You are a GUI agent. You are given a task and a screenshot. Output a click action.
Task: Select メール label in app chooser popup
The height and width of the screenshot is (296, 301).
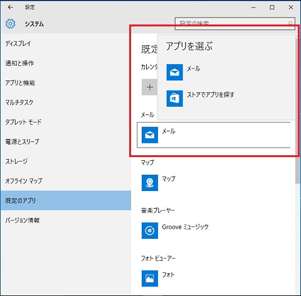point(193,69)
